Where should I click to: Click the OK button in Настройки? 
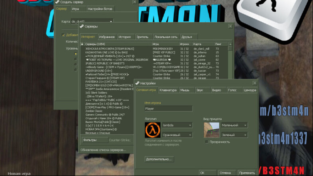click(x=208, y=173)
